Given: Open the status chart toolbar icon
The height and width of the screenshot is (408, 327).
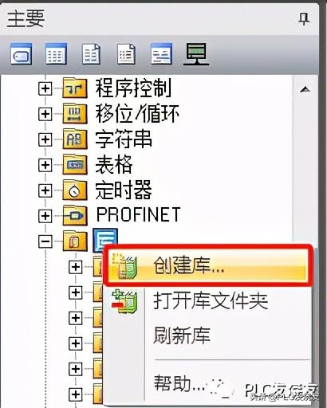Looking at the screenshot, I should click(x=56, y=54).
